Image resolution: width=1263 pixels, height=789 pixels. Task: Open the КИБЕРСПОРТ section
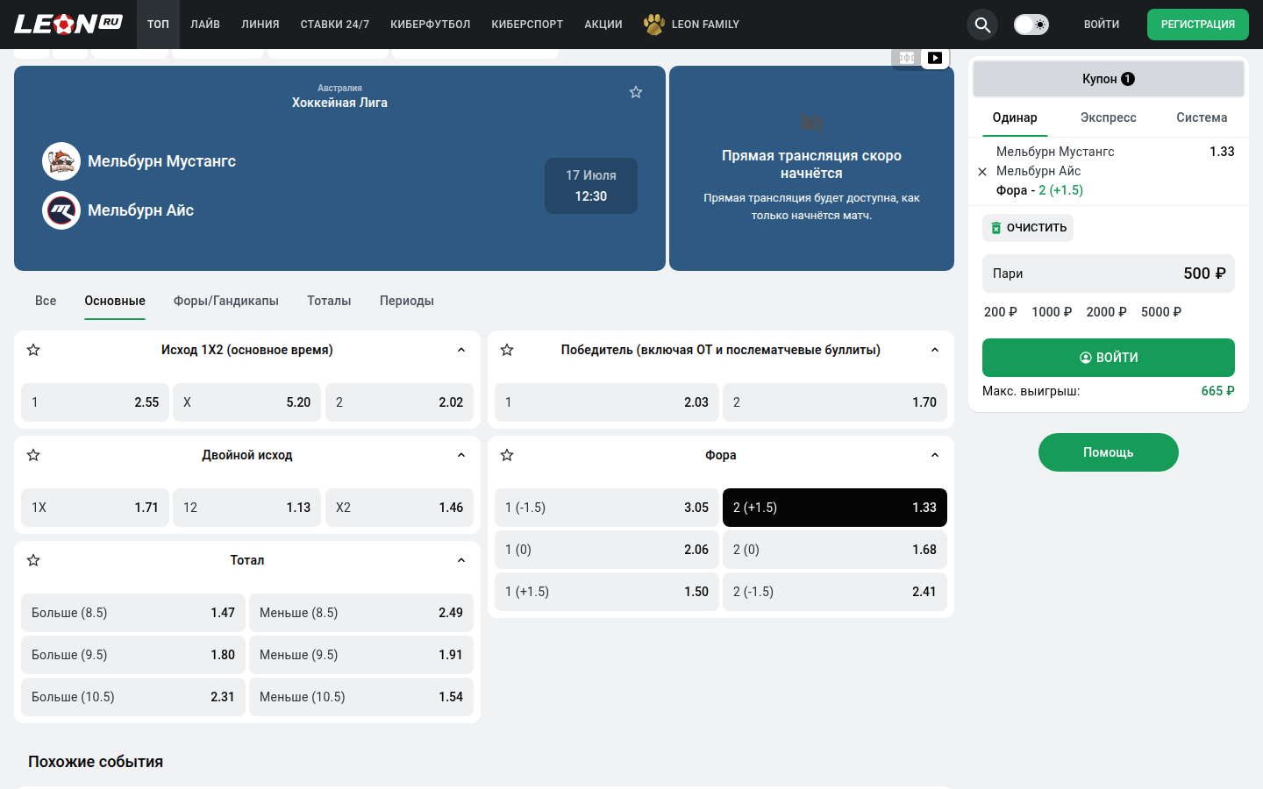[527, 25]
